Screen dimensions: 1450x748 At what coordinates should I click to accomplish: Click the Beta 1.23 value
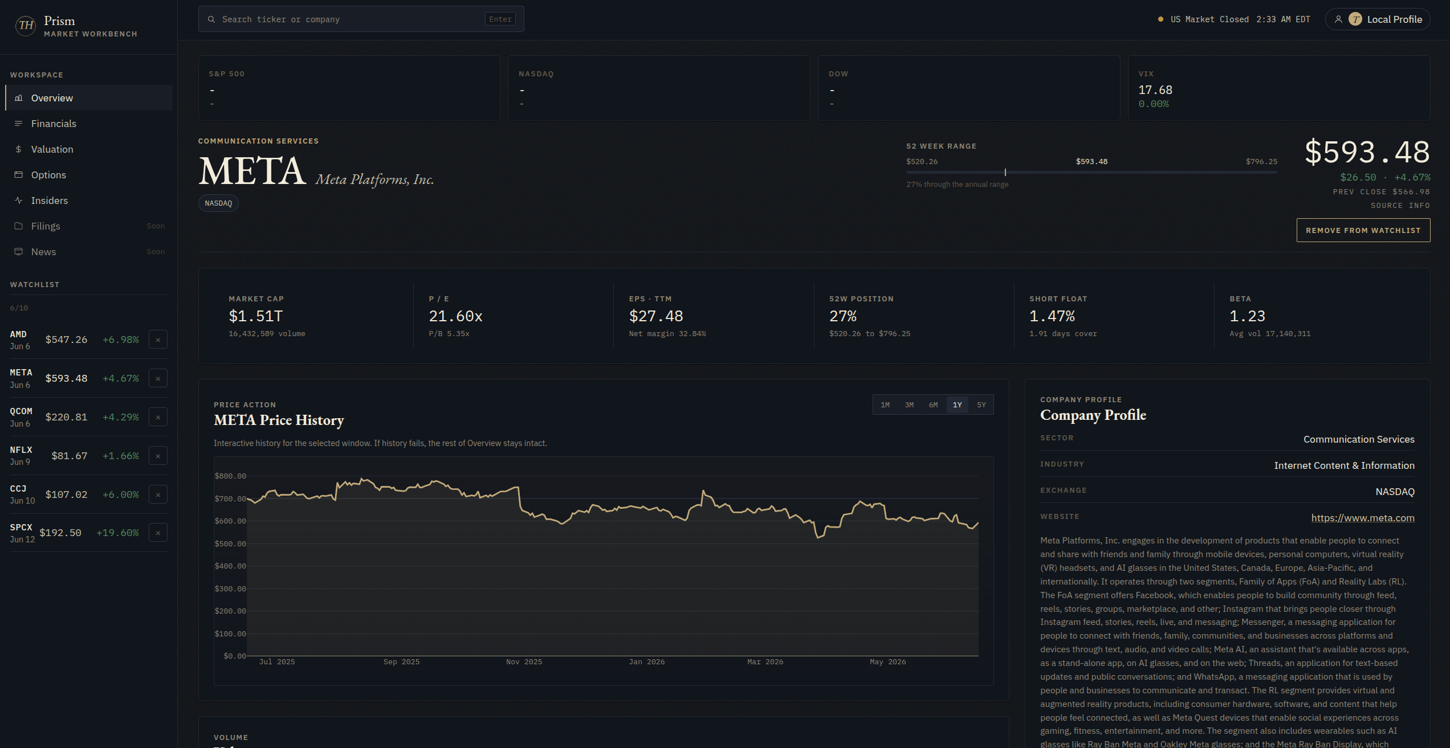1247,316
